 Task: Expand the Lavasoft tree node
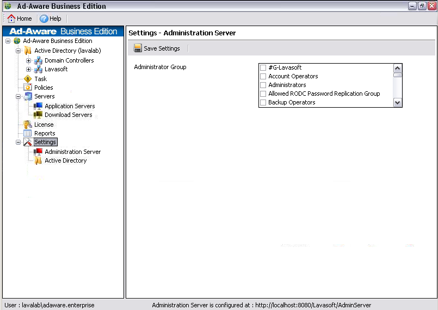coord(28,69)
